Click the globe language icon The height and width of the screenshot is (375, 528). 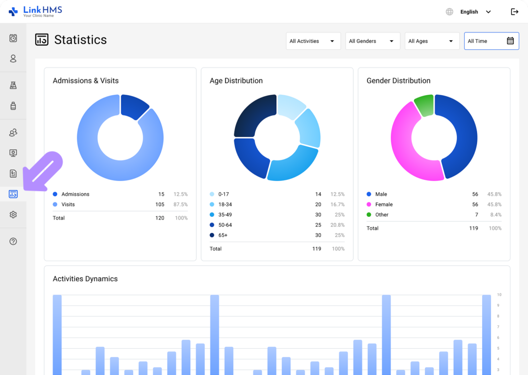coord(450,12)
